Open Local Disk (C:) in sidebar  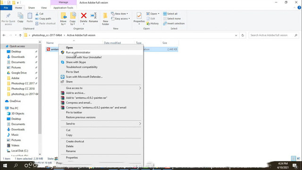point(19,151)
